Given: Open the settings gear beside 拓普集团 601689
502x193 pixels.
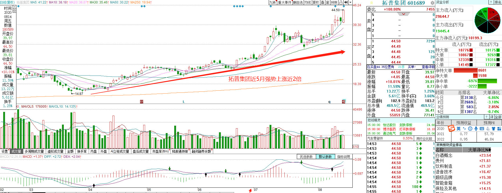Looking at the screenshot, I should [x=432, y=3].
